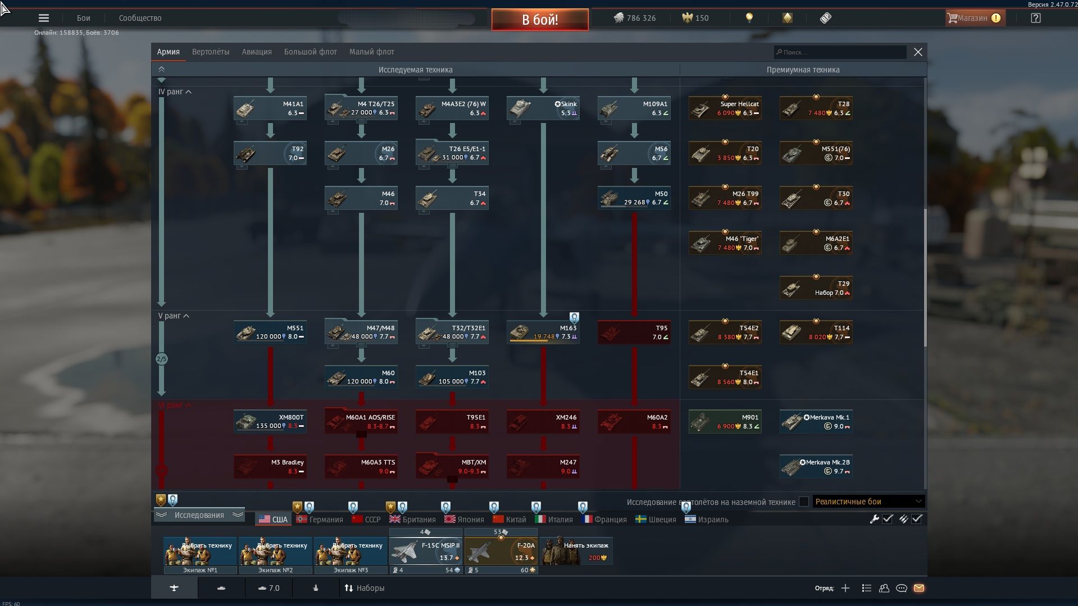The height and width of the screenshot is (606, 1078).
Task: Select the premium T28 card
Action: pos(816,108)
